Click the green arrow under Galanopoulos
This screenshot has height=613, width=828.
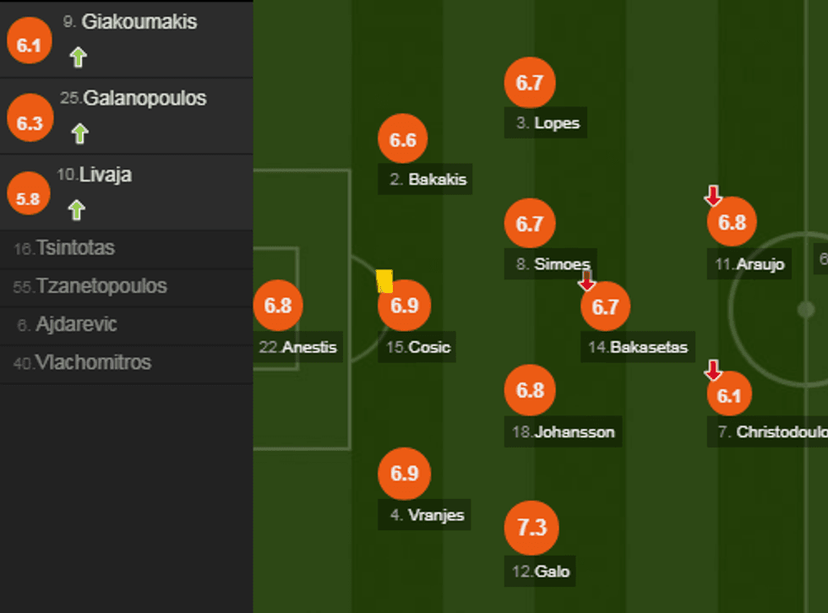79,133
